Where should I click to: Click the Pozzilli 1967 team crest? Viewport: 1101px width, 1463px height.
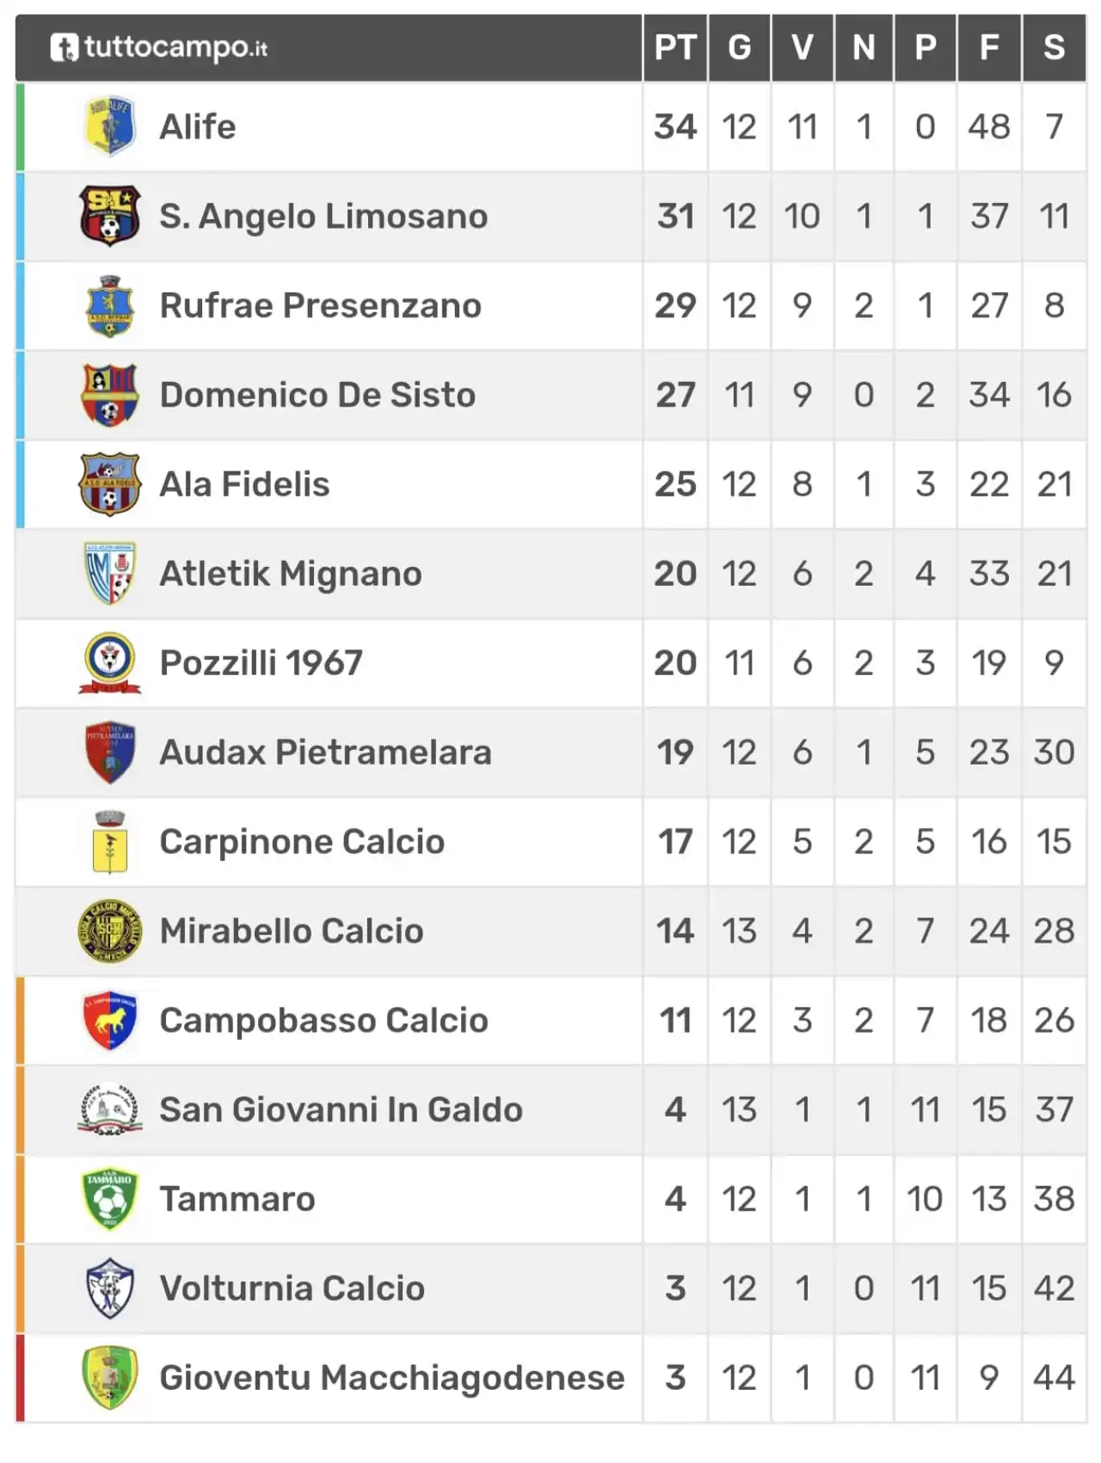109,663
